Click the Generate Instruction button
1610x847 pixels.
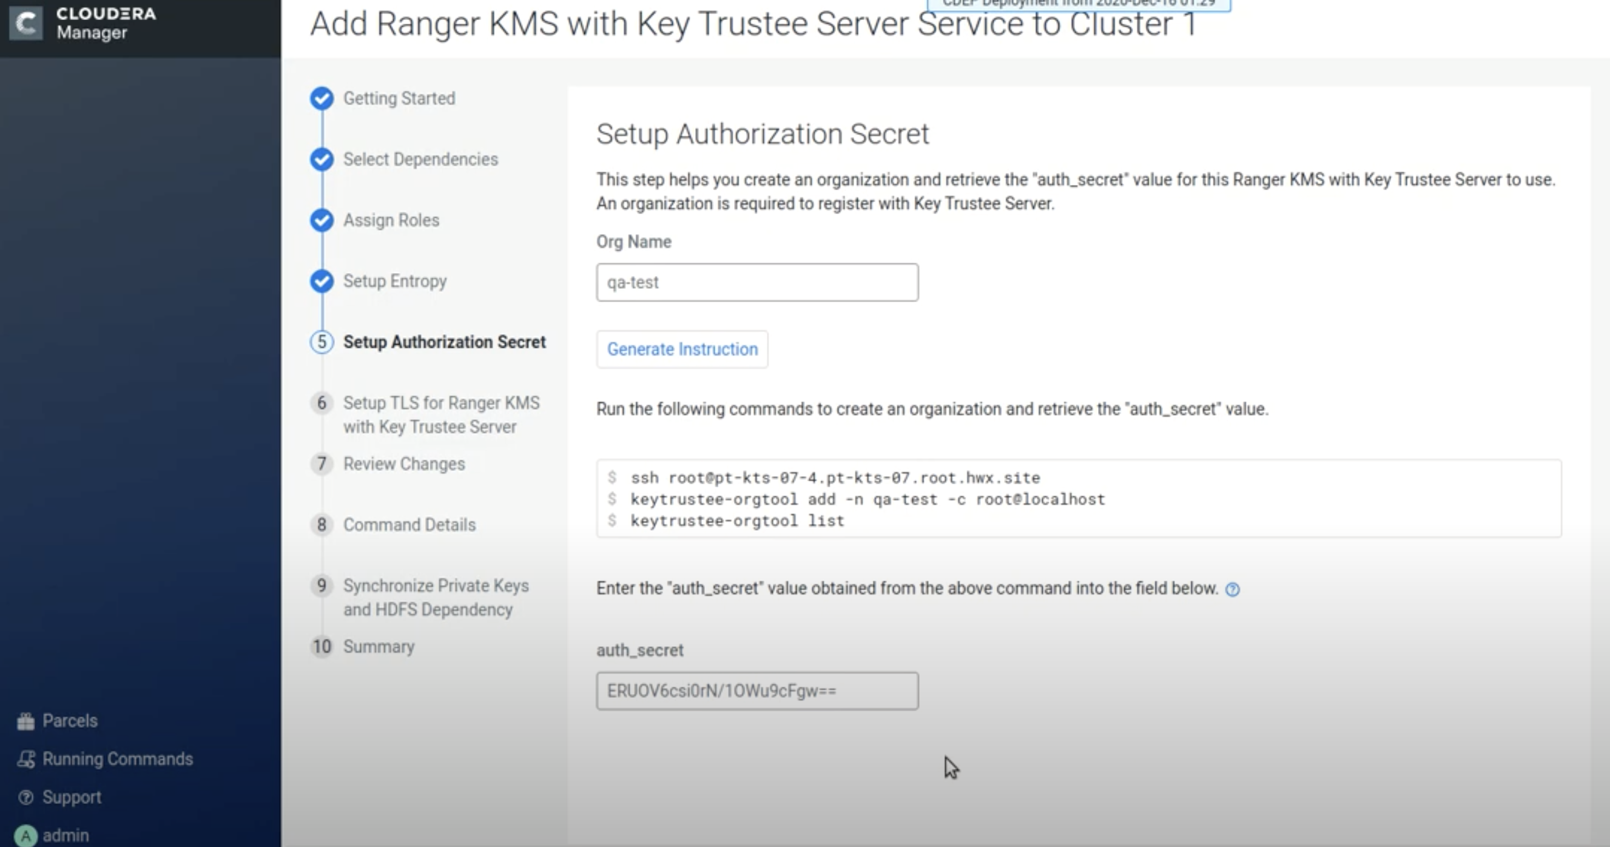[x=682, y=349]
